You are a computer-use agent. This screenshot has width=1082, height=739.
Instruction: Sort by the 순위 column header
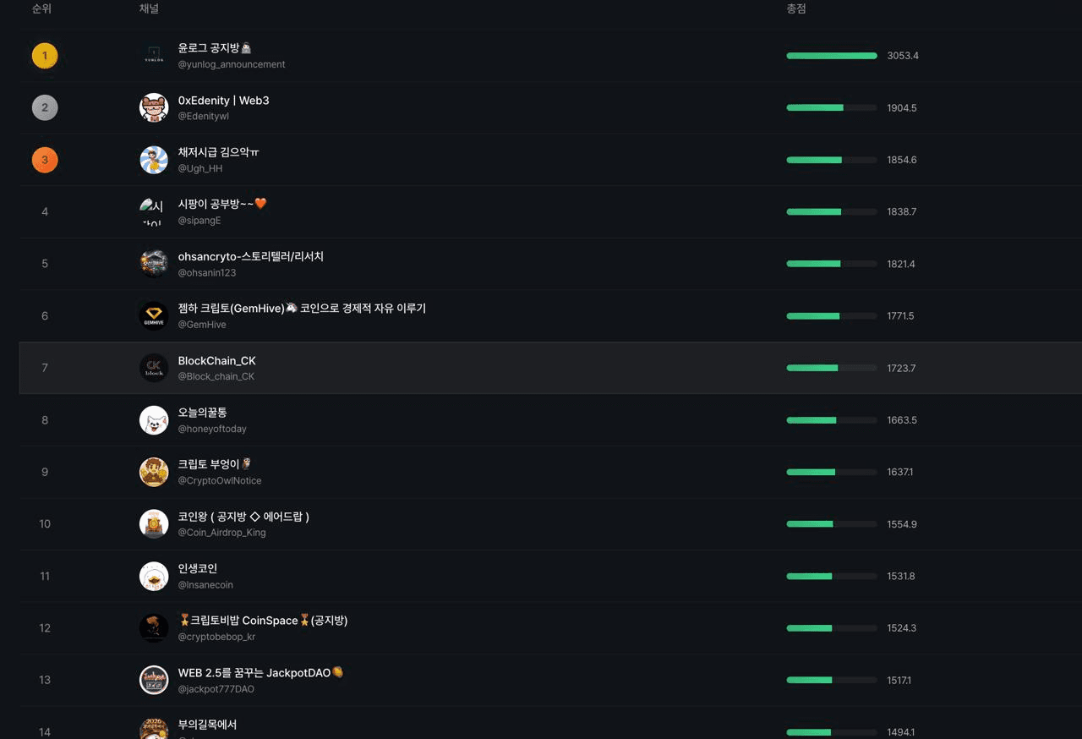click(x=41, y=8)
